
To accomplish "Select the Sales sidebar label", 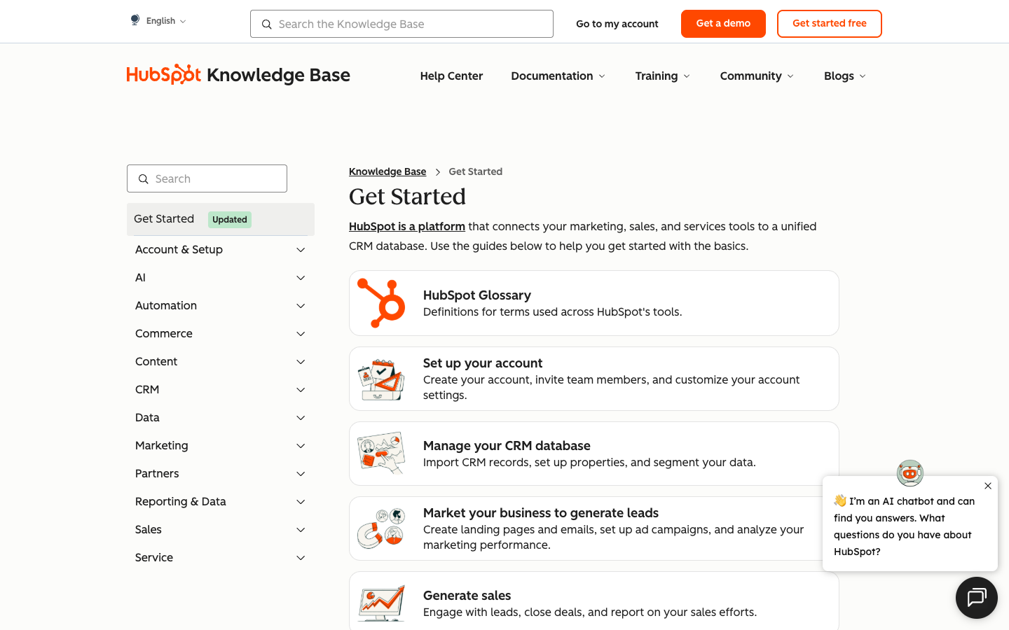I will tap(149, 530).
